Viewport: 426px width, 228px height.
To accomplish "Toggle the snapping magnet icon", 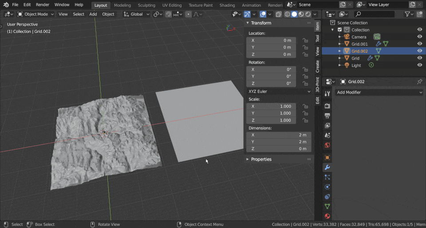I will pyautogui.click(x=169, y=14).
